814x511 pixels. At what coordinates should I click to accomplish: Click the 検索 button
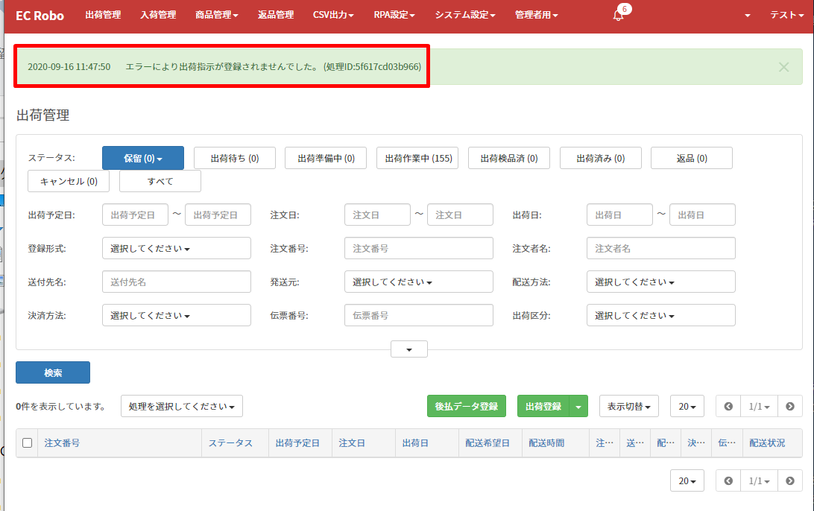pyautogui.click(x=53, y=372)
